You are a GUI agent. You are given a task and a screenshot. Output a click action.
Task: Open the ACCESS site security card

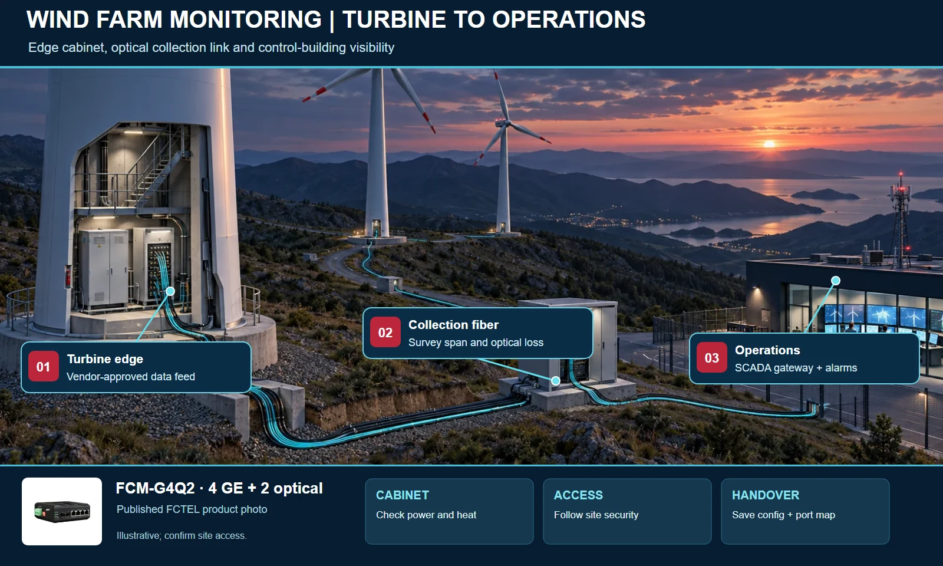pyautogui.click(x=627, y=511)
